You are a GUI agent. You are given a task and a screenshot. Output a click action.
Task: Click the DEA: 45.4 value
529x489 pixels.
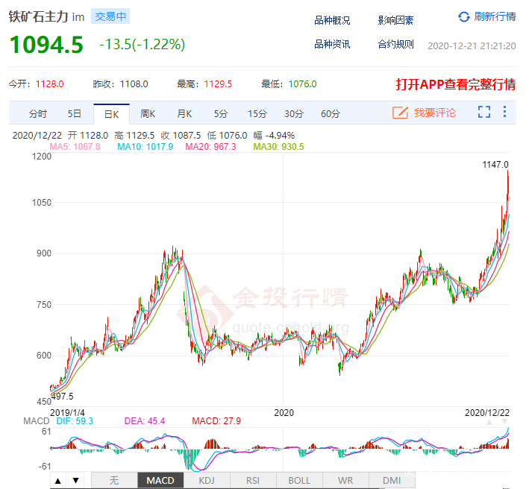tap(145, 421)
